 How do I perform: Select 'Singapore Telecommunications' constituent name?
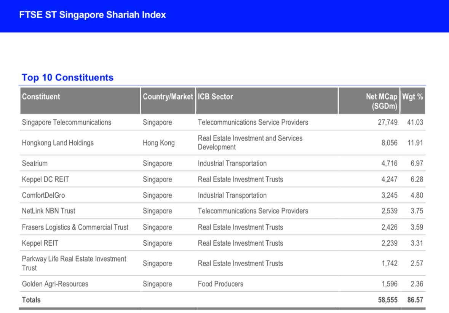click(66, 122)
